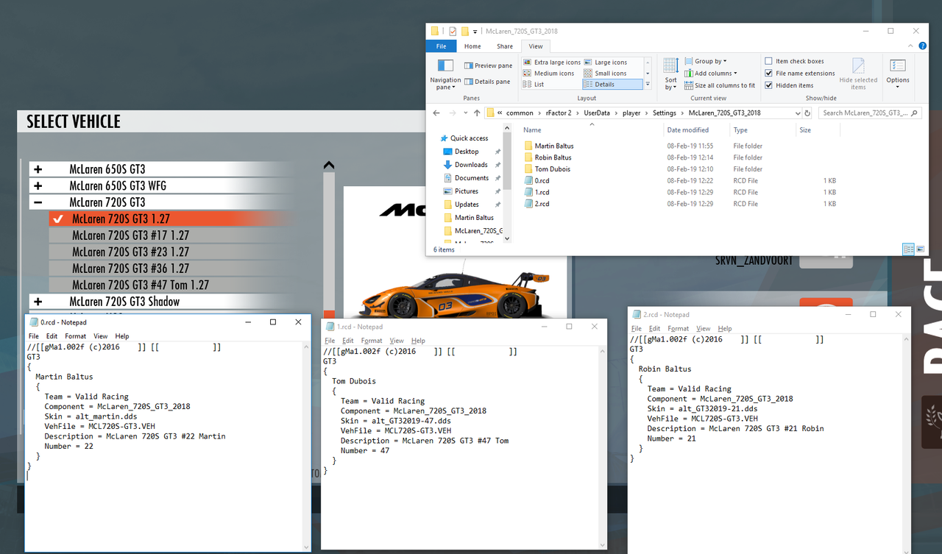The width and height of the screenshot is (942, 554).
Task: Open the Add columns dropdown
Action: point(709,74)
